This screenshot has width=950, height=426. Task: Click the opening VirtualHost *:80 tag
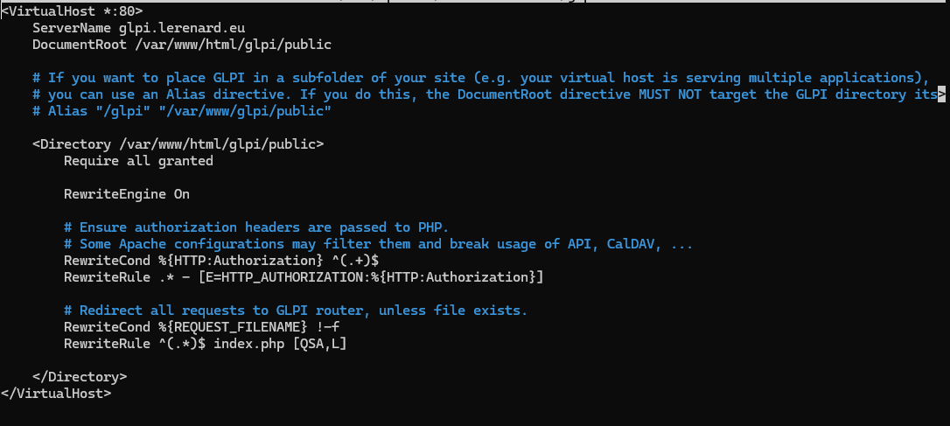tap(72, 11)
